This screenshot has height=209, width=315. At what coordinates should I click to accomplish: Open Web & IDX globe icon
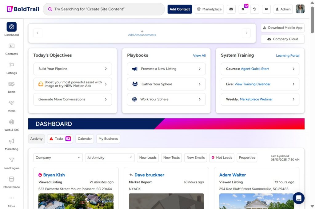[11, 122]
